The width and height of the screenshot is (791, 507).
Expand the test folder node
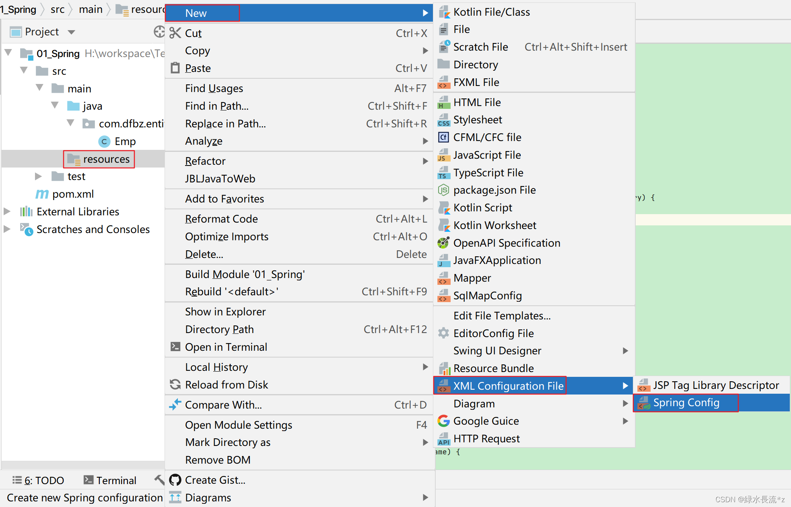(39, 176)
